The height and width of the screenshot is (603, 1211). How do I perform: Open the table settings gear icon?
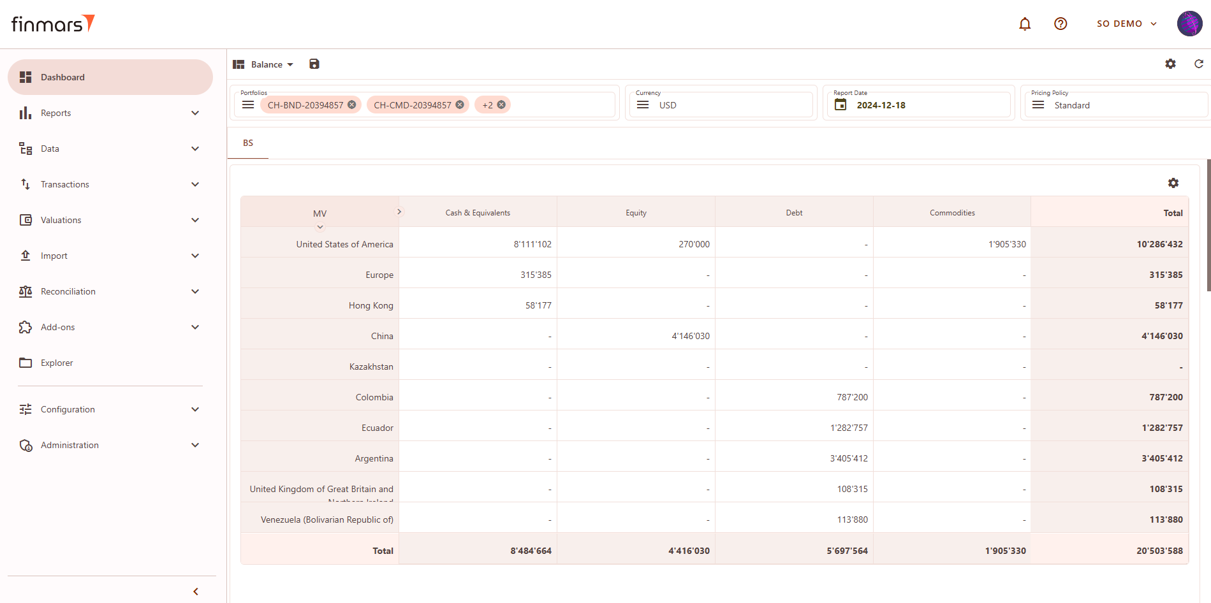(1173, 183)
